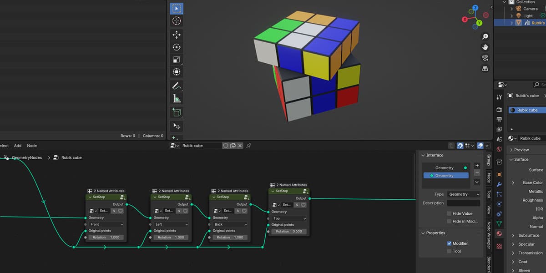Expand the Preview section in material properties
The width and height of the screenshot is (546, 273).
point(512,150)
